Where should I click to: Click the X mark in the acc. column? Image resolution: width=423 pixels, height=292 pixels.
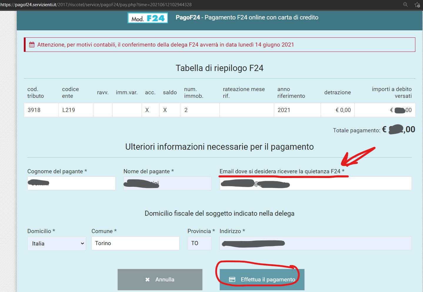click(x=147, y=110)
